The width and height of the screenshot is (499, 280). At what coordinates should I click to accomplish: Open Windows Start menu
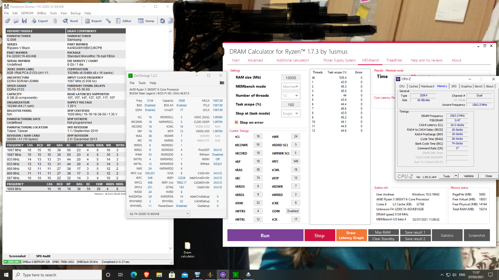pyautogui.click(x=6, y=275)
